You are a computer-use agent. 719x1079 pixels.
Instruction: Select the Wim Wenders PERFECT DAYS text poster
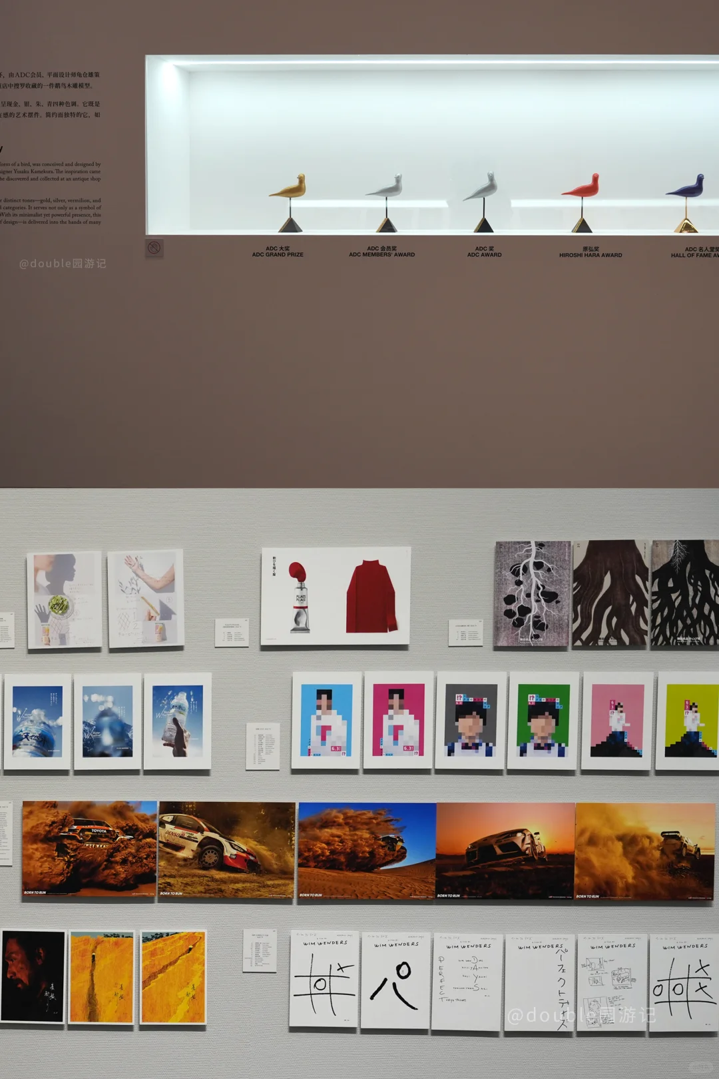pos(467,982)
